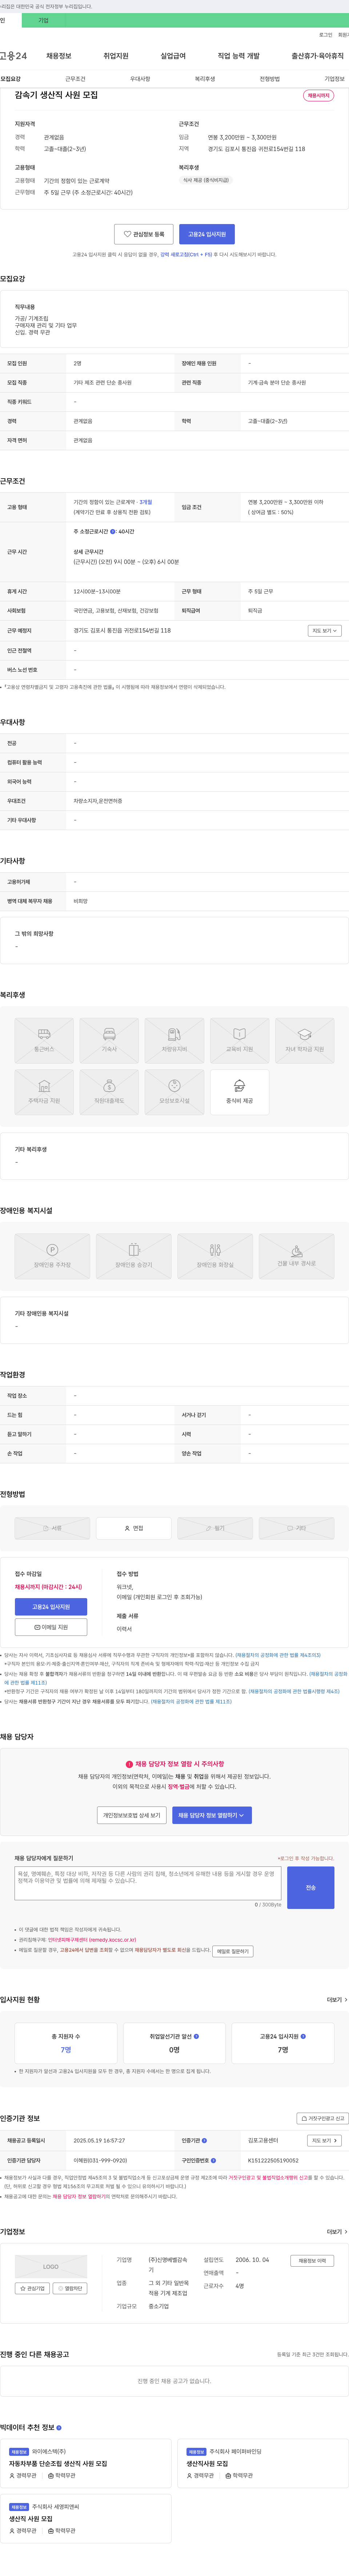Open the 실업급여 main menu
The height and width of the screenshot is (2576, 349).
(173, 56)
